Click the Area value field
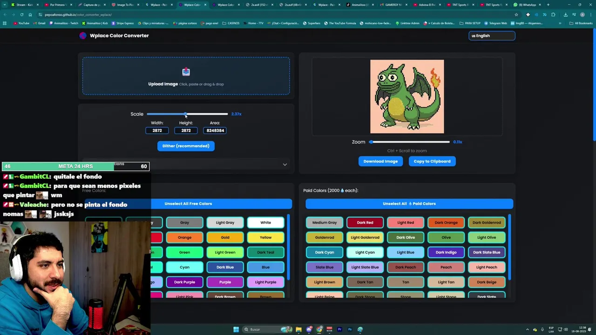The image size is (596, 335). [215, 130]
